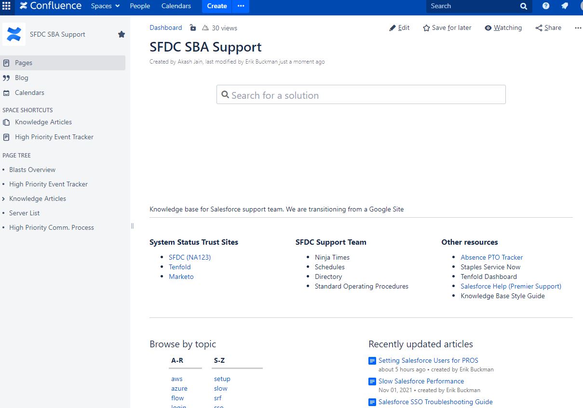Open High Priority Event Tracker in page tree
Image resolution: width=583 pixels, height=408 pixels.
[x=48, y=184]
